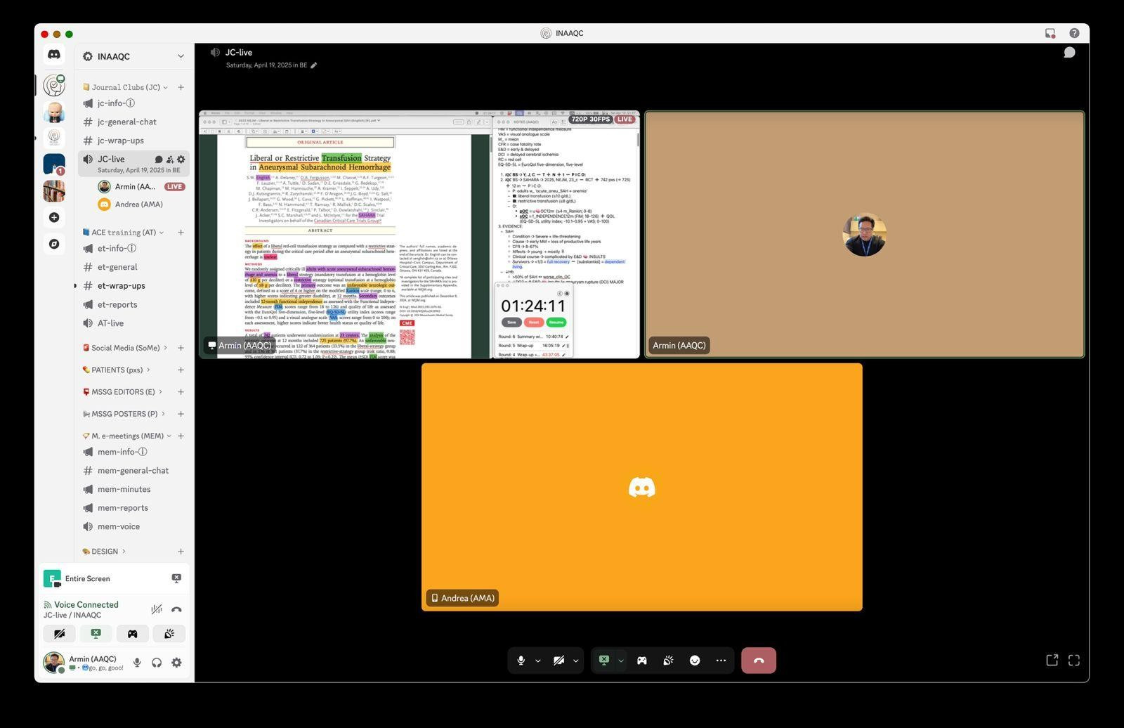This screenshot has width=1124, height=728.
Task: Mute microphone in the call control bar
Action: (521, 661)
